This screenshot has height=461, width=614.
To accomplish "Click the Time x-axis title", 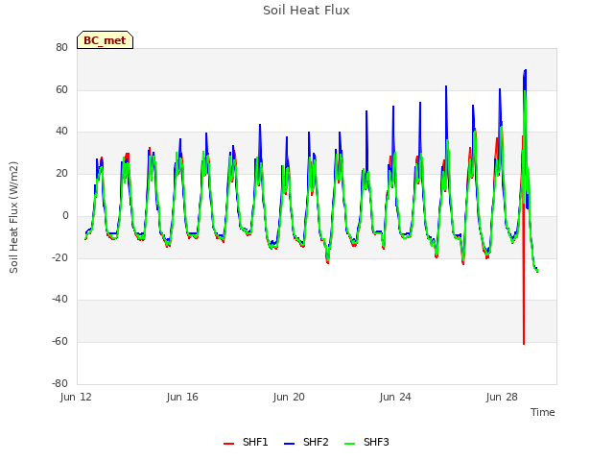I will click(x=542, y=412).
